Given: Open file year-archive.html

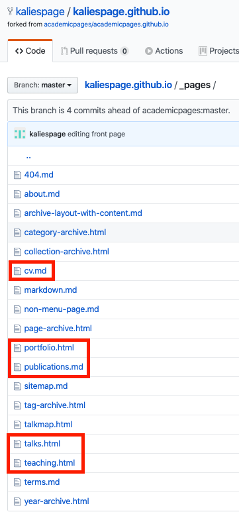Looking at the screenshot, I should pos(56,501).
